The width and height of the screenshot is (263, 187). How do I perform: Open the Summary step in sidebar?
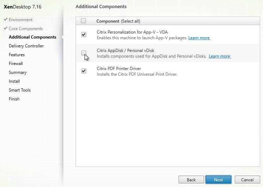pyautogui.click(x=18, y=72)
